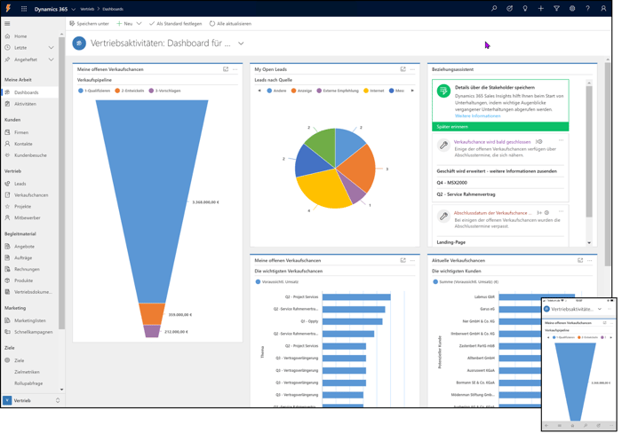
Task: Click the mobile preview thumbnail
Action: (x=579, y=364)
